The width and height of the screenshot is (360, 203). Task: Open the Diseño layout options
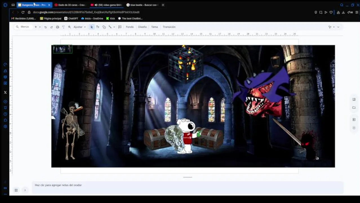tap(142, 27)
